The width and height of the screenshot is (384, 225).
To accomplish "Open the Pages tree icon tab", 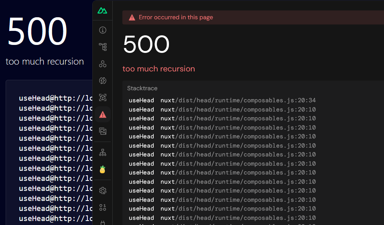I will [103, 47].
